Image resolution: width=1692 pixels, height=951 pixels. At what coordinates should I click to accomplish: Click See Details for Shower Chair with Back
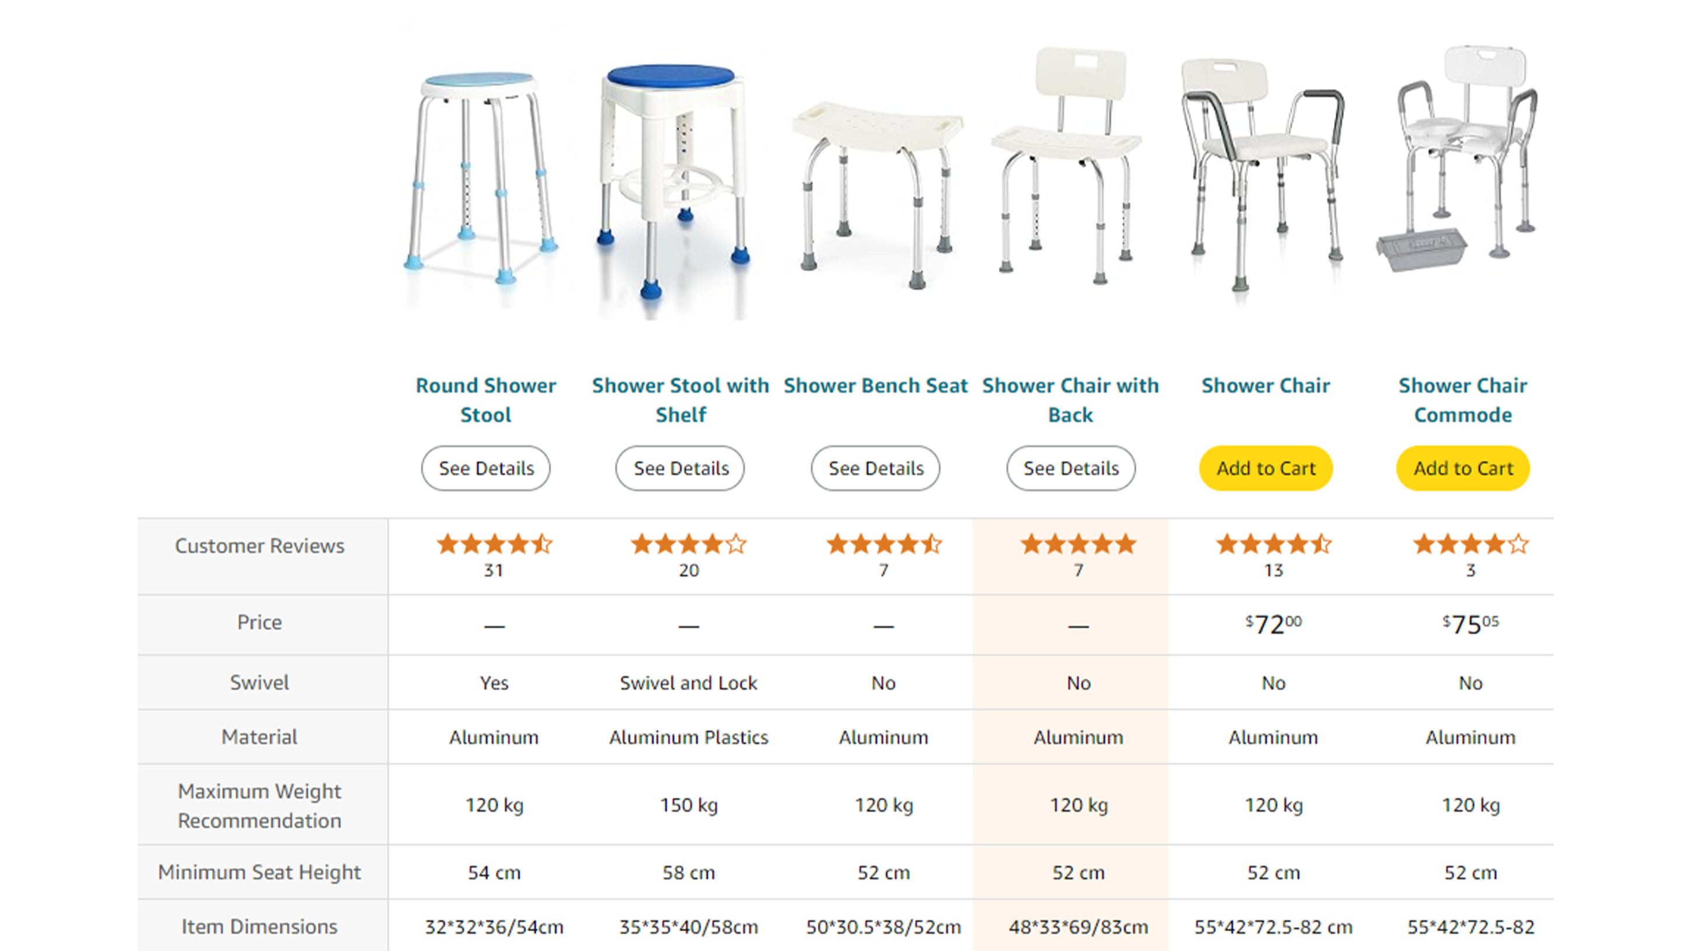[x=1071, y=469]
